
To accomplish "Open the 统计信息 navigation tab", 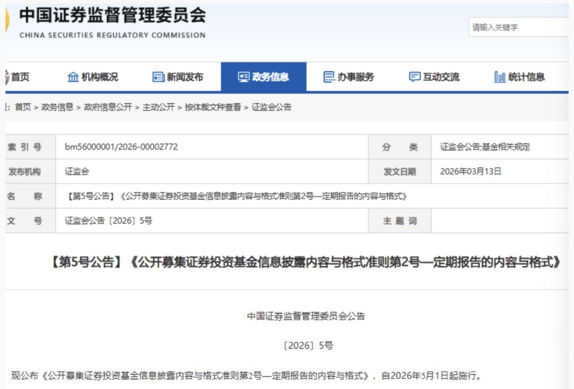I will click(x=520, y=77).
